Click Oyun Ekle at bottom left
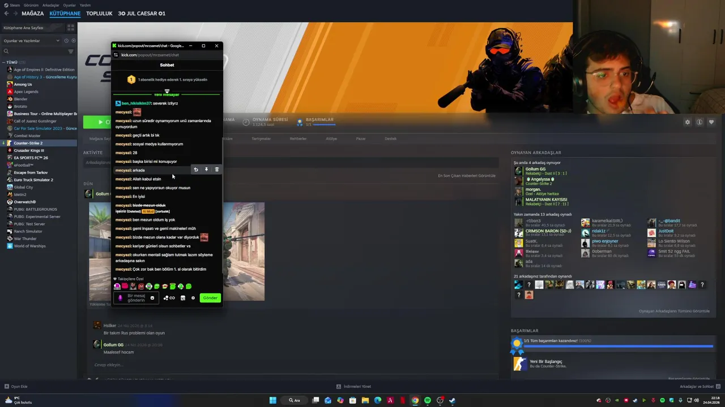 point(16,387)
